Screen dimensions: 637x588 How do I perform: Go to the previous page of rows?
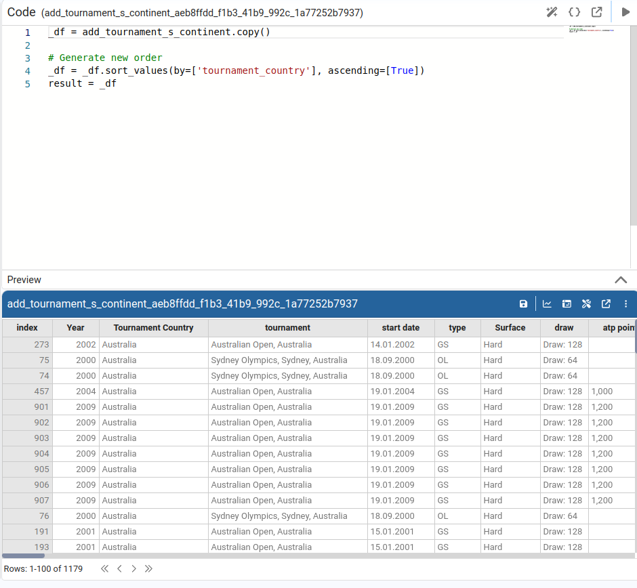tap(119, 569)
